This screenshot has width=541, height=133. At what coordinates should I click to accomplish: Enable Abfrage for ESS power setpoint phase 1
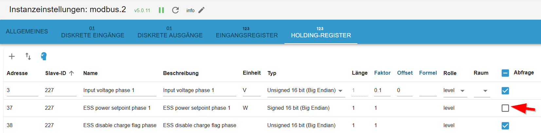click(x=505, y=108)
